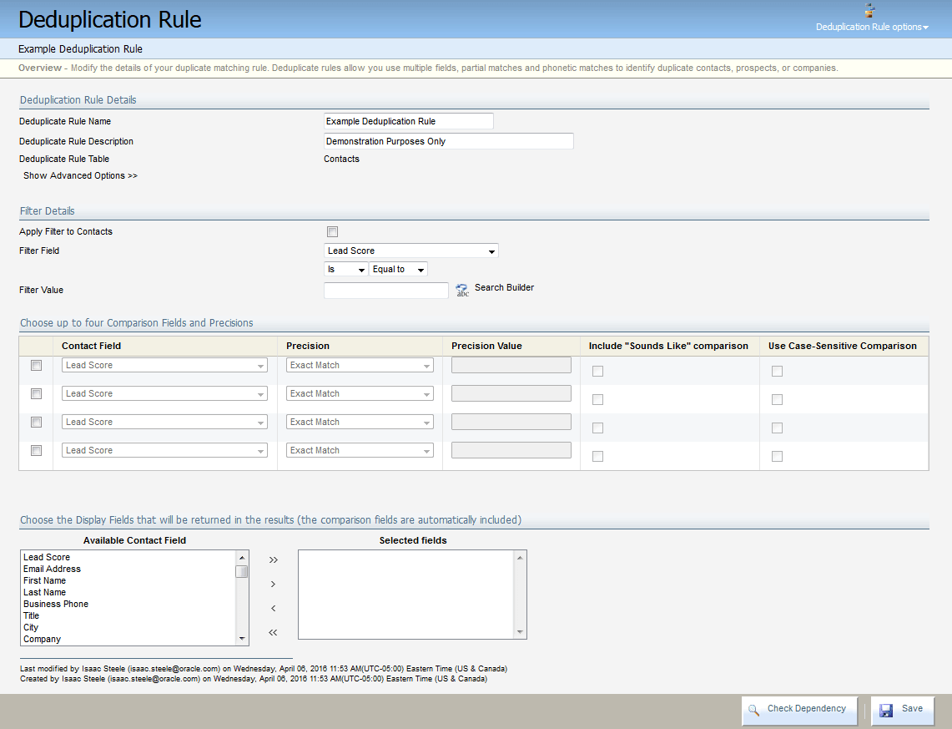Open the Deduplication Rule options menu
Screen dimensions: 952x729
872,26
